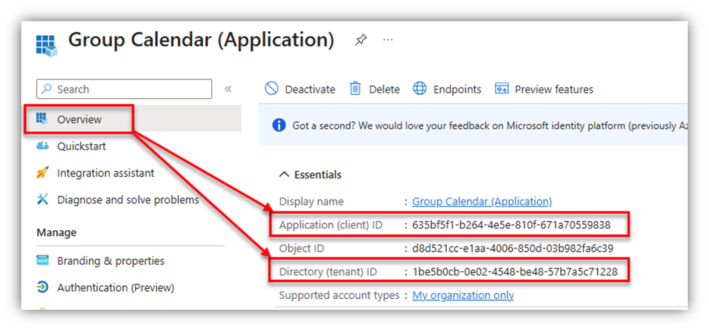
Task: Click the Integration assistant rocket icon
Action: coord(42,172)
